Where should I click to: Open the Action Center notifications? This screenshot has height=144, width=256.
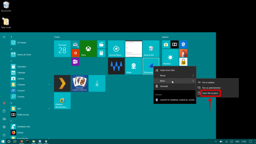(x=250, y=141)
